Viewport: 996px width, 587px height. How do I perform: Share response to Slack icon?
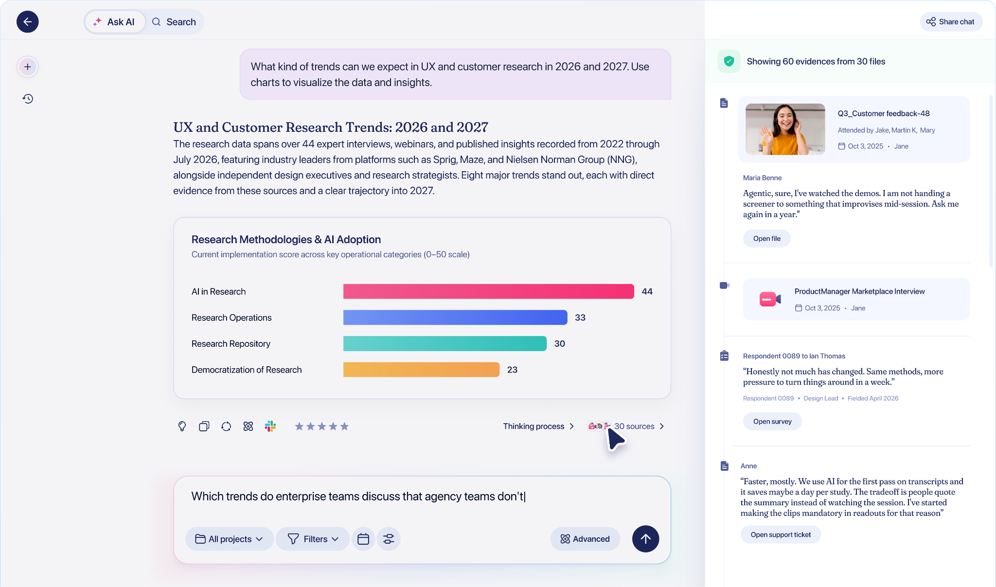270,427
